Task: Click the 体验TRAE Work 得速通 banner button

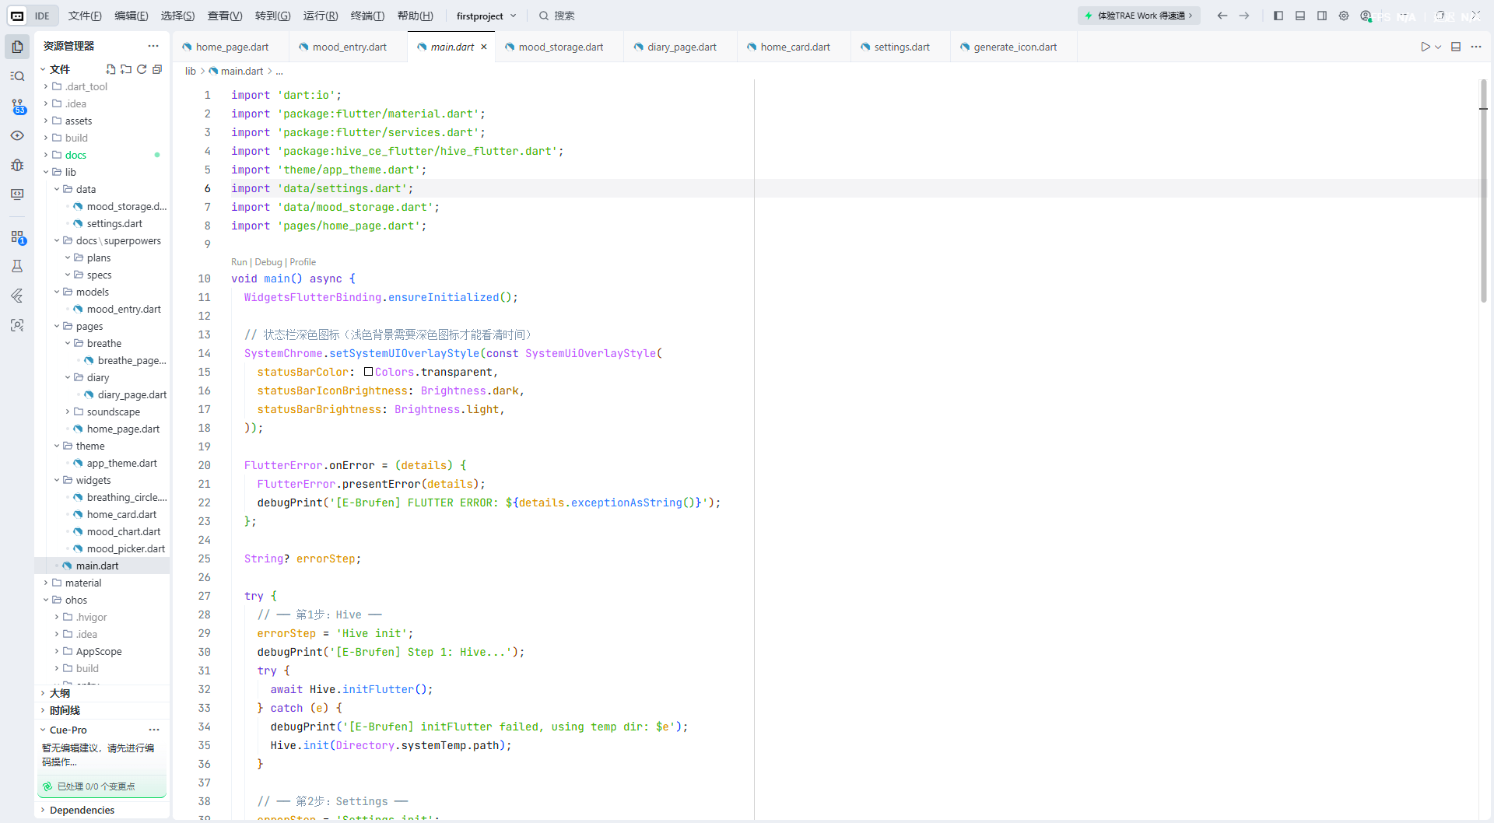Action: [x=1139, y=16]
